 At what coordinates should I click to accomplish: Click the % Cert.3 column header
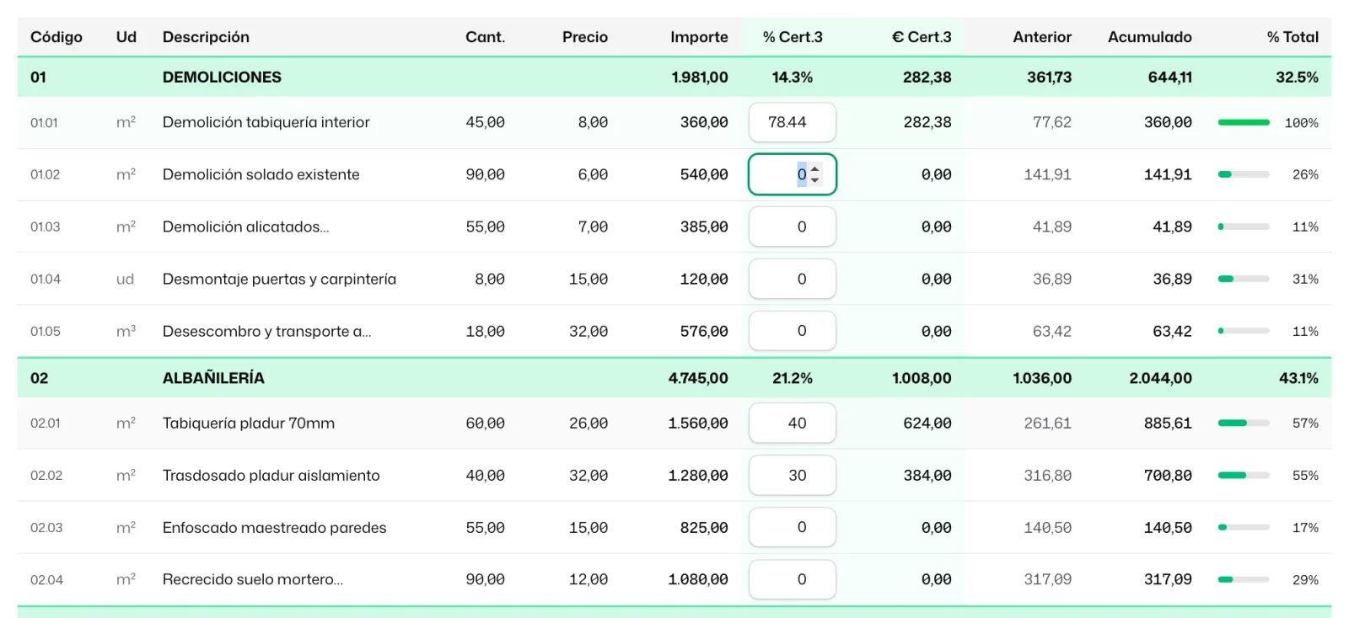tap(793, 37)
